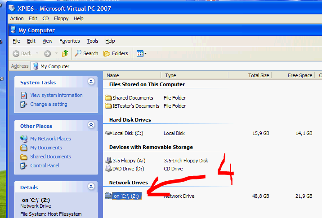Click 15,9 GB total size of Local Disk

point(260,133)
